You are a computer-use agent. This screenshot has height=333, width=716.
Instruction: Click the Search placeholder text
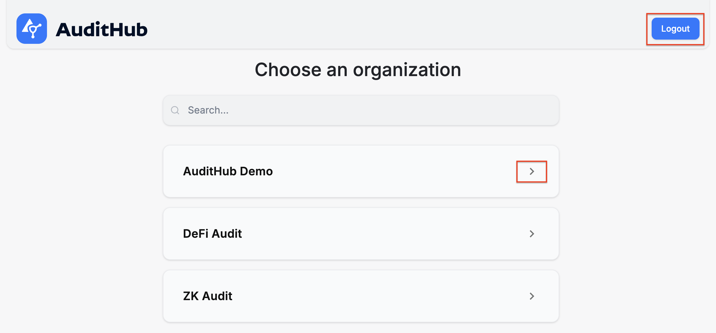pos(208,110)
